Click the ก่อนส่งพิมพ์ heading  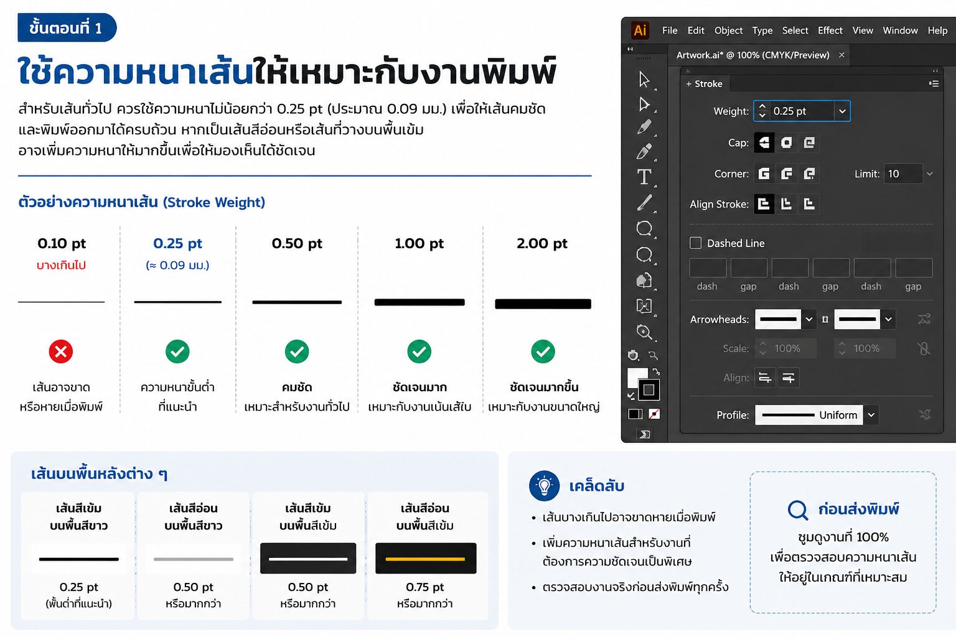(x=859, y=509)
